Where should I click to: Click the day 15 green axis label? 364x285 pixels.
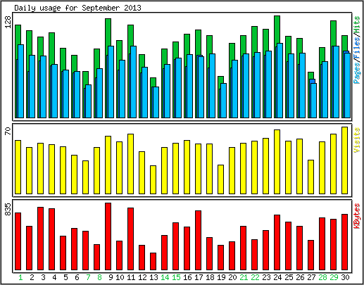(x=176, y=278)
